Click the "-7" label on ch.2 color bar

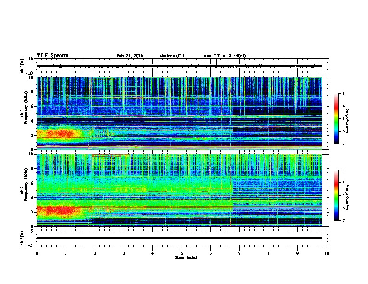point(343,220)
